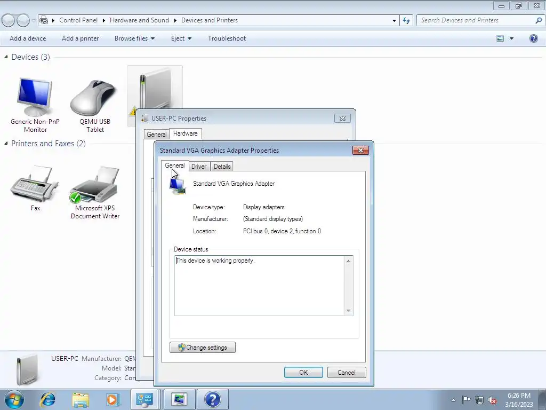546x410 pixels.
Task: Click the Search Devices and Printers field
Action: click(476, 20)
